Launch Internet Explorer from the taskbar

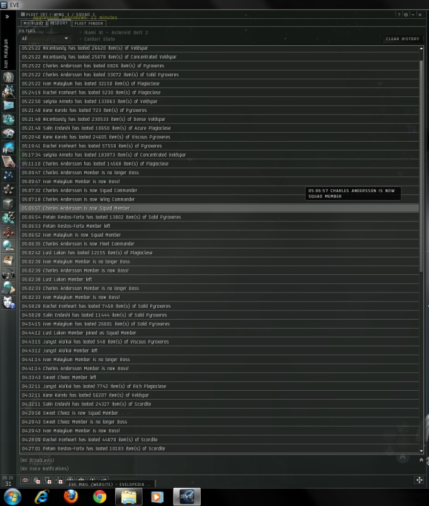(42, 497)
